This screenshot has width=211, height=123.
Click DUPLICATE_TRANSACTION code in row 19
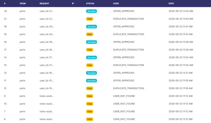129,34
